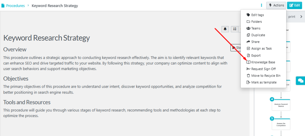Open the Procedures breadcrumb link
305x136 pixels.
(15, 6)
